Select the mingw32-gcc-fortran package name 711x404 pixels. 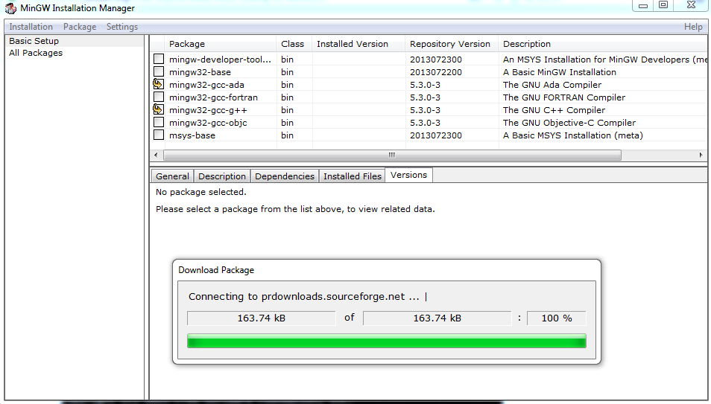tap(213, 97)
